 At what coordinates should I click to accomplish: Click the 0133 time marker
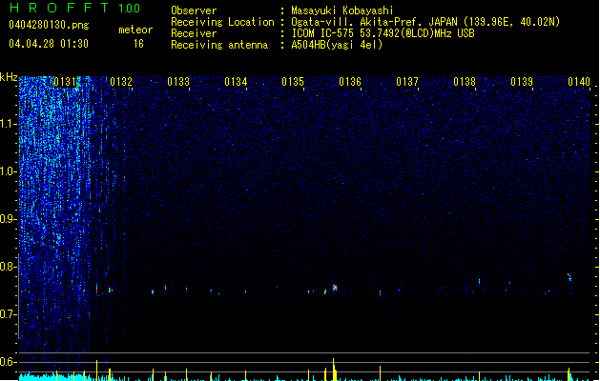pos(178,82)
